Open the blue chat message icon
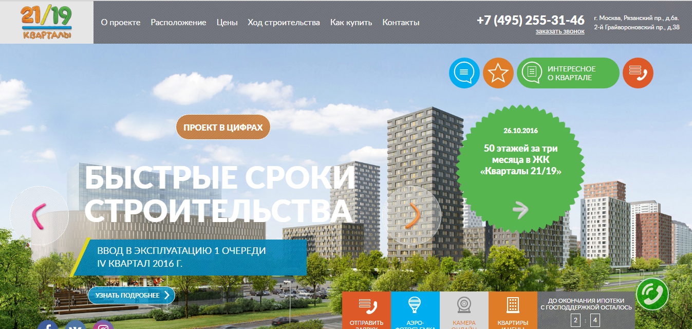Image resolution: width=692 pixels, height=329 pixels. [x=464, y=73]
